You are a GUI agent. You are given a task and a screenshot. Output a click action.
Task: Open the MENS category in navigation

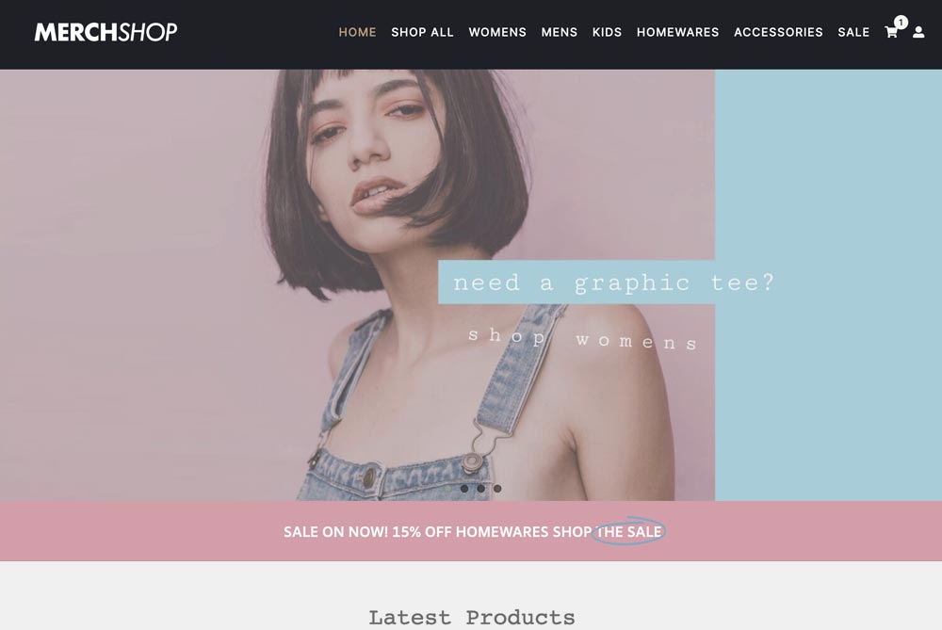[x=560, y=32]
